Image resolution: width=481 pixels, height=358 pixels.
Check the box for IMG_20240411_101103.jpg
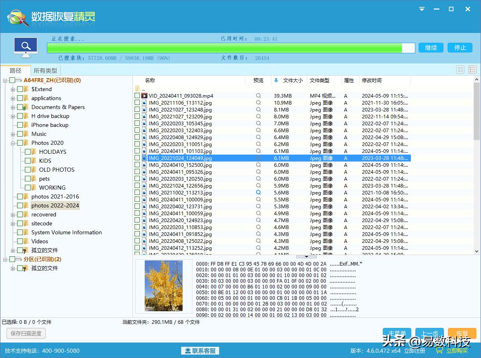pos(137,151)
